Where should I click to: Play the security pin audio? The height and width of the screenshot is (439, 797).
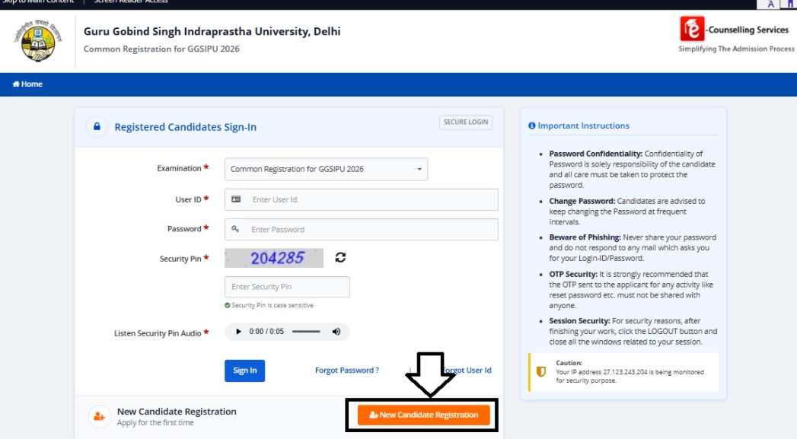[x=238, y=332]
